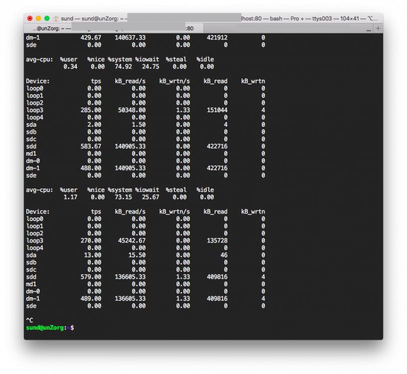Click the green zoom window button
This screenshot has height=374, width=407.
point(47,18)
